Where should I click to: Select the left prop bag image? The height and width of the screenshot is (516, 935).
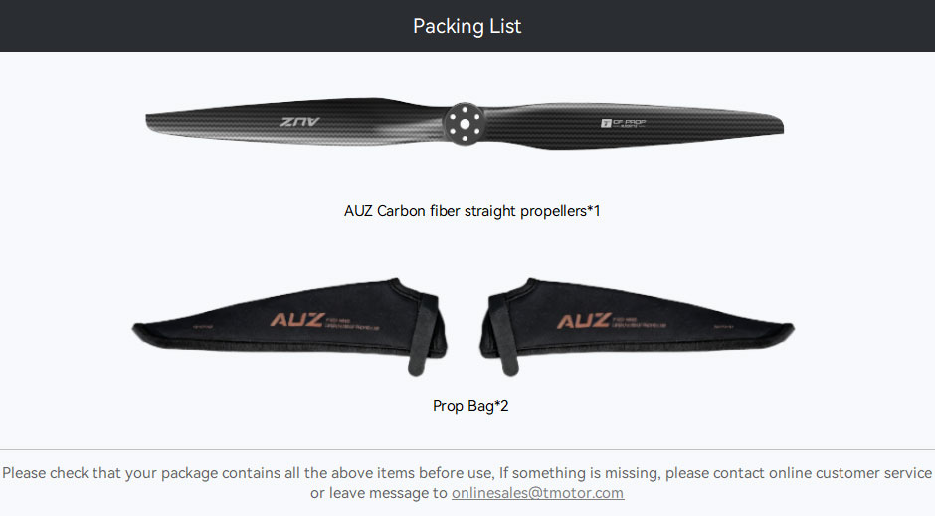[289, 326]
